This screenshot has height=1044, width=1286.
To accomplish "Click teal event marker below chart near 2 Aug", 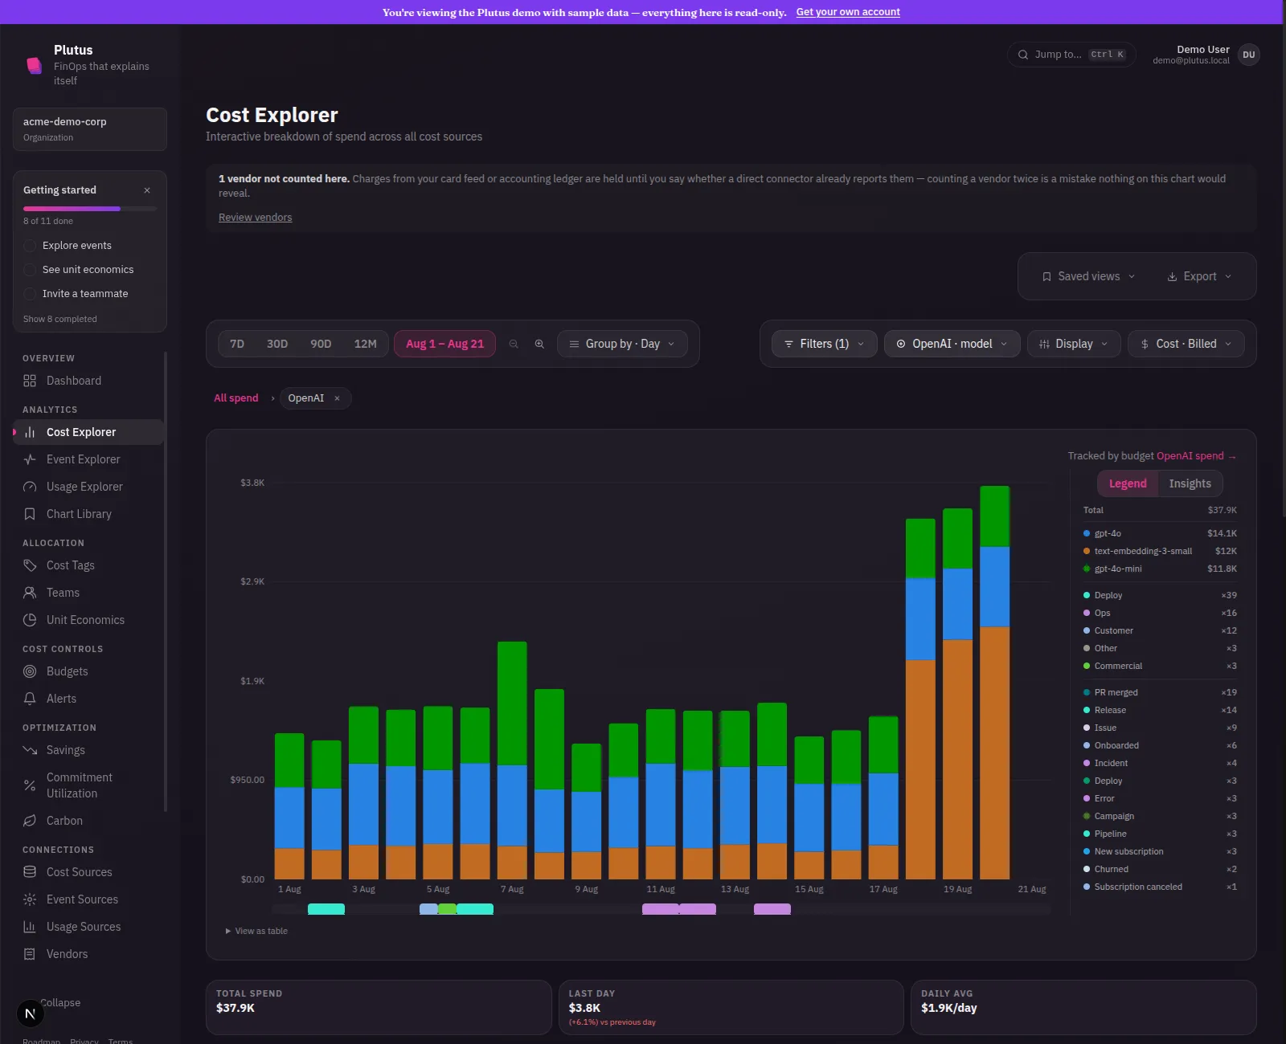I will (326, 909).
